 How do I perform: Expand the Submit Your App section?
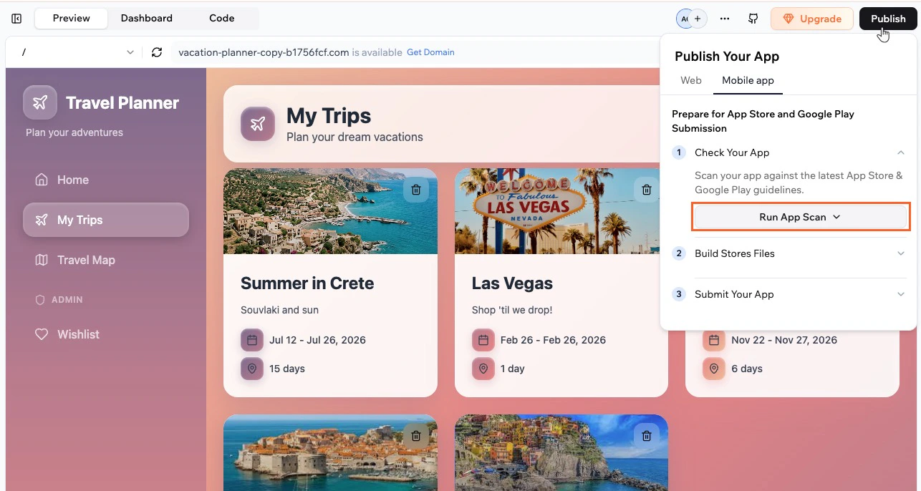(x=901, y=294)
